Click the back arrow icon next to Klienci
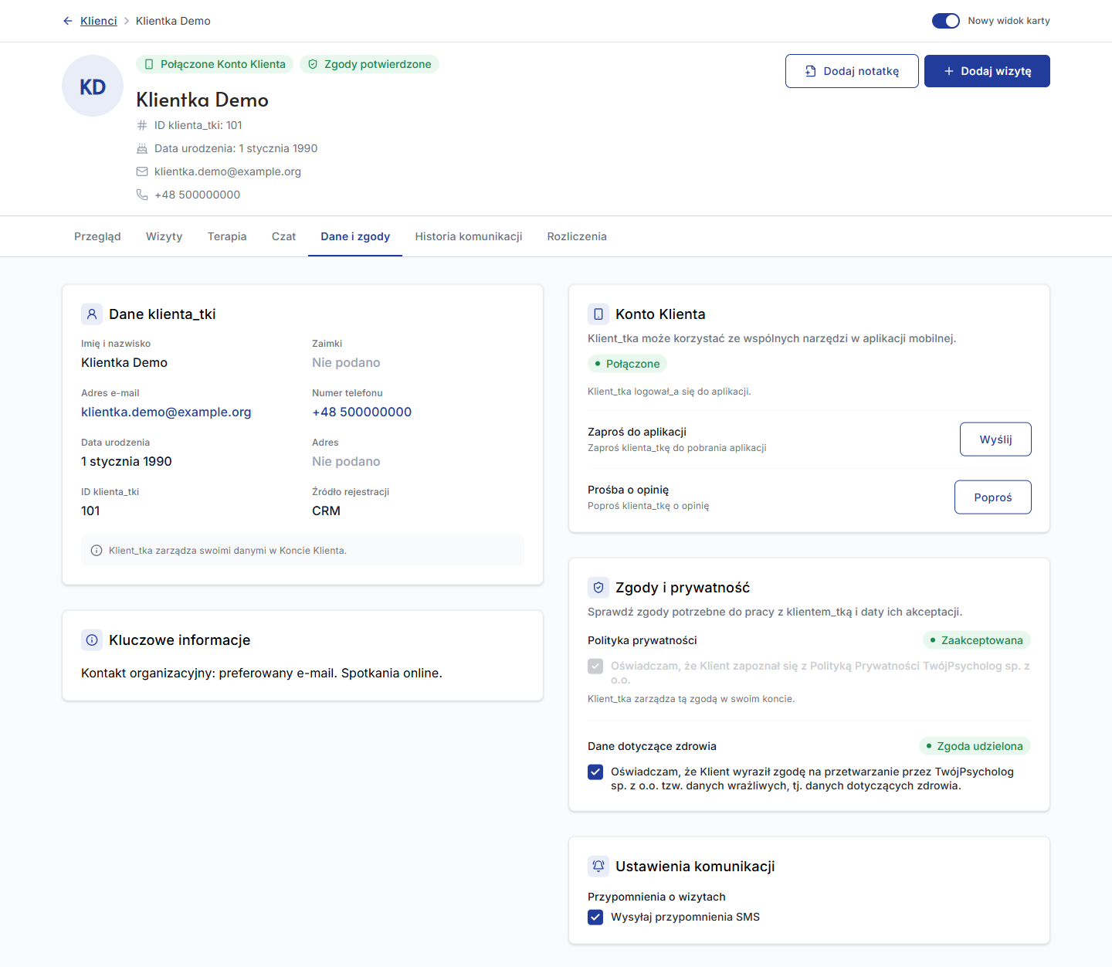The height and width of the screenshot is (967, 1112). click(x=68, y=21)
